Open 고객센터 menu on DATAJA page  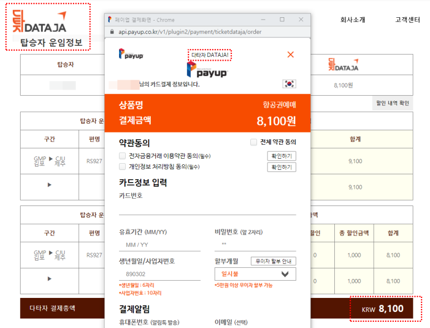(408, 19)
